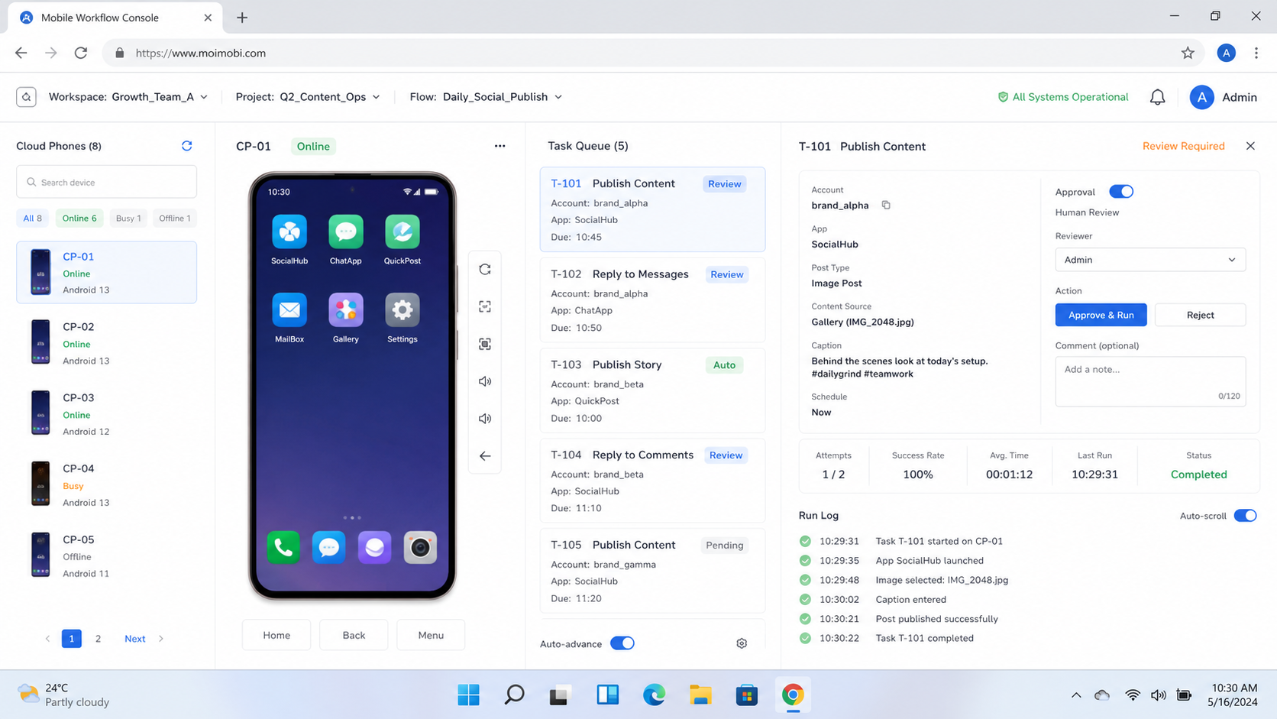The height and width of the screenshot is (719, 1277).
Task: Refresh the Cloud Phones list
Action: click(186, 146)
